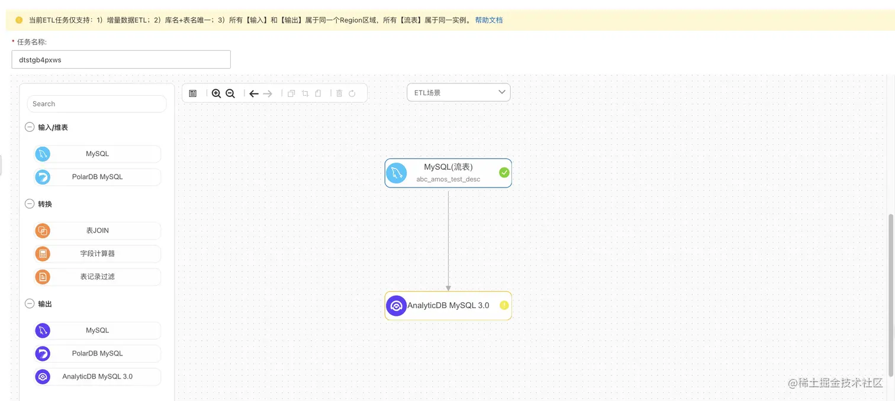Select PolarDB MySQL under 输出 section
The width and height of the screenshot is (895, 401).
pos(98,354)
